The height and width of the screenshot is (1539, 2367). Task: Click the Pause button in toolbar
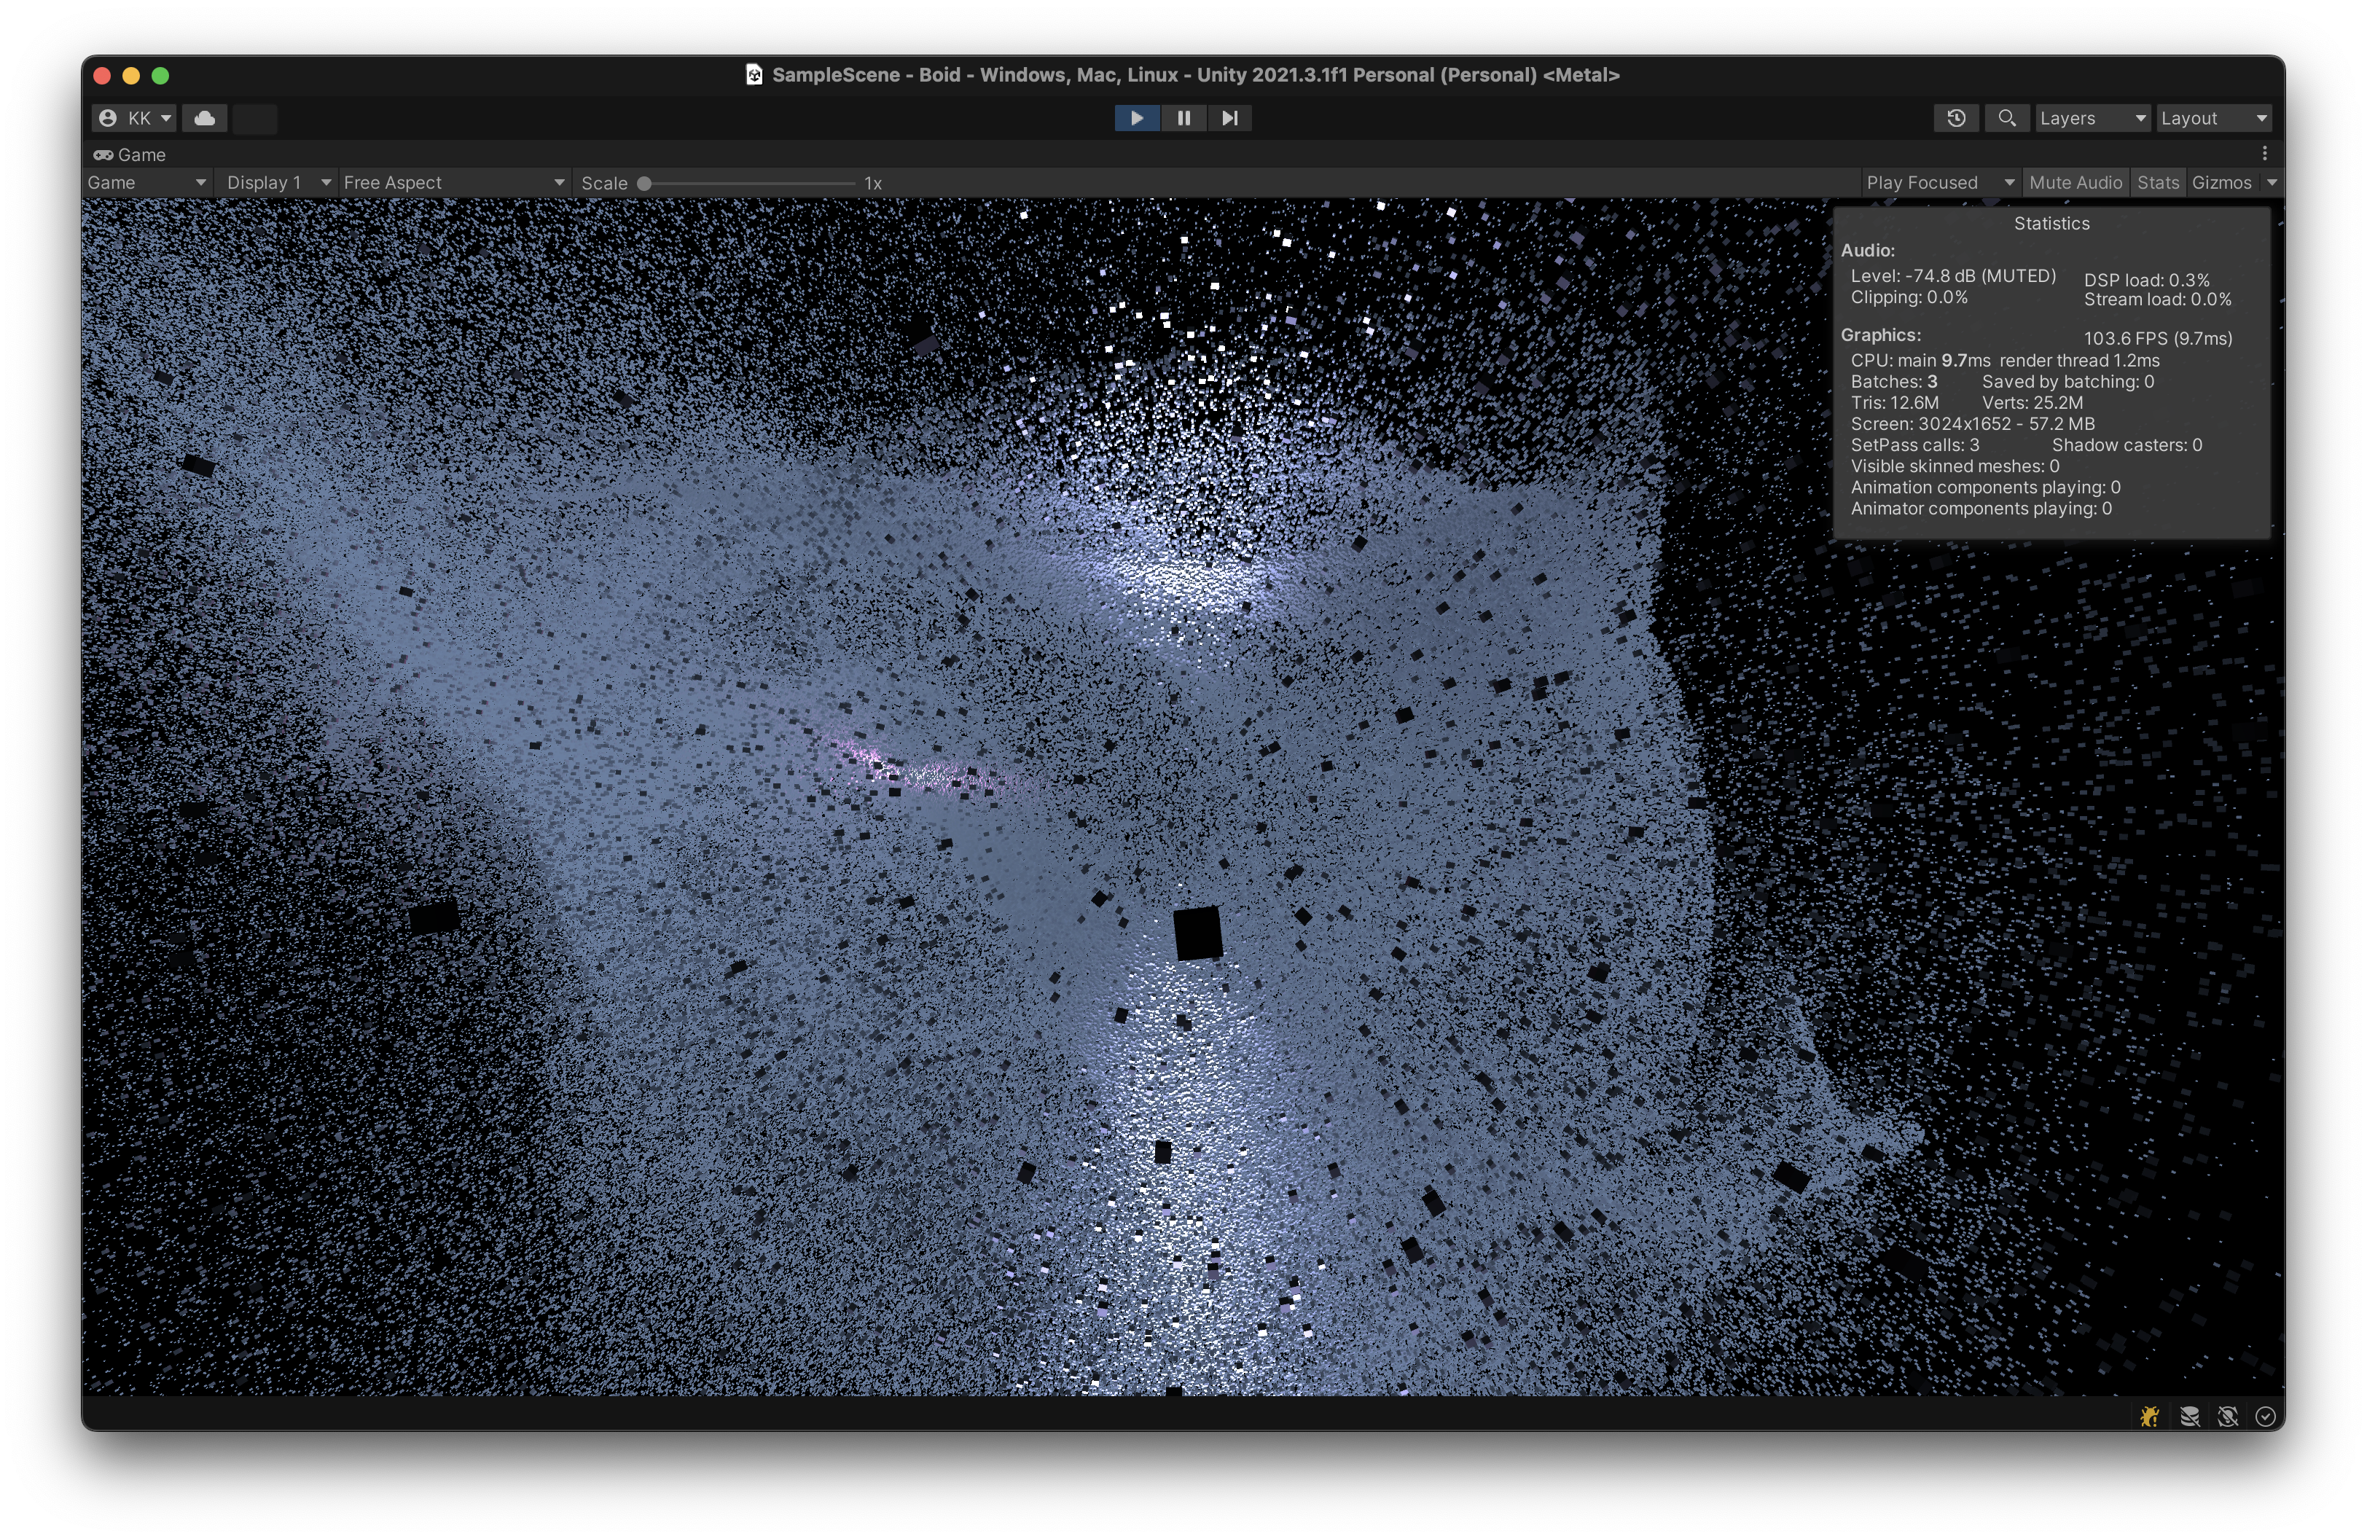pos(1183,117)
